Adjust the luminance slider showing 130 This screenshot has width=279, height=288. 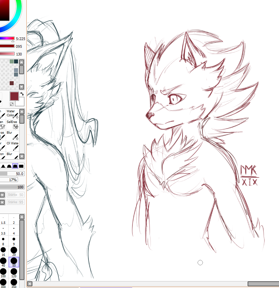click(7, 54)
